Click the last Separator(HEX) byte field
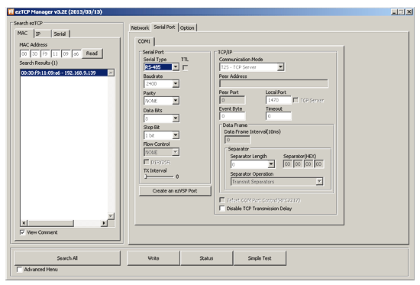420x285 pixels. [318, 164]
